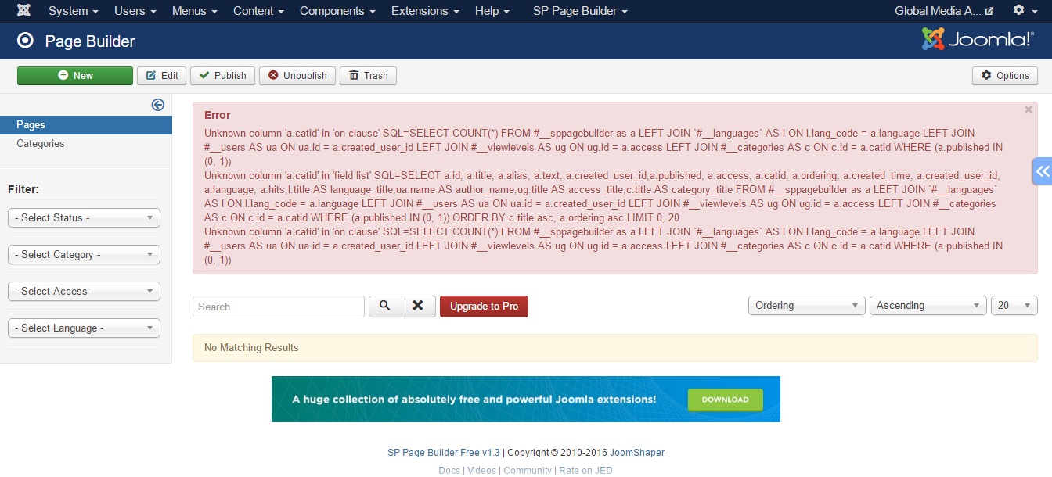
Task: Click the Page Builder circle icon
Action: [x=25, y=41]
